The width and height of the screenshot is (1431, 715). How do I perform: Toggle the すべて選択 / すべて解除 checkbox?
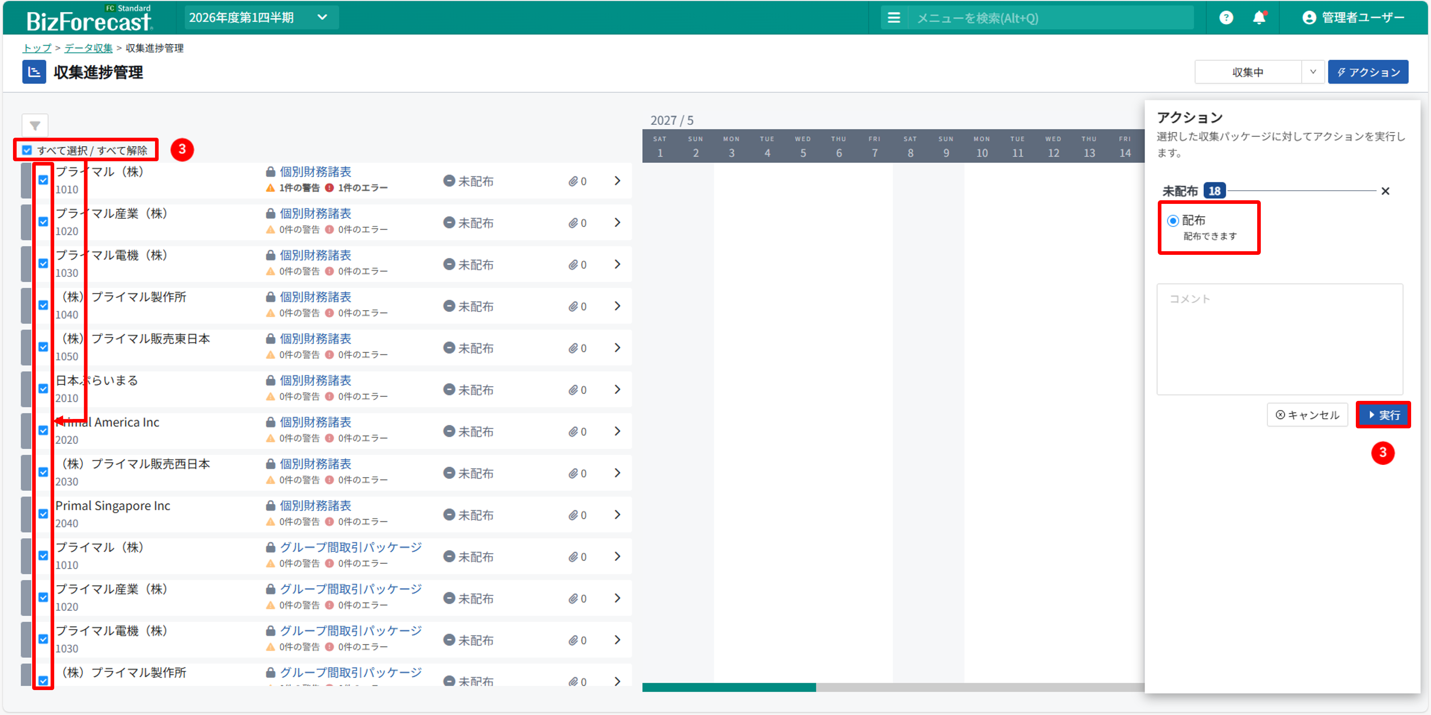click(x=27, y=150)
